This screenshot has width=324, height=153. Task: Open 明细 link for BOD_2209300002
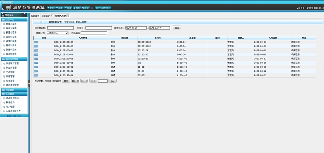pos(36,50)
